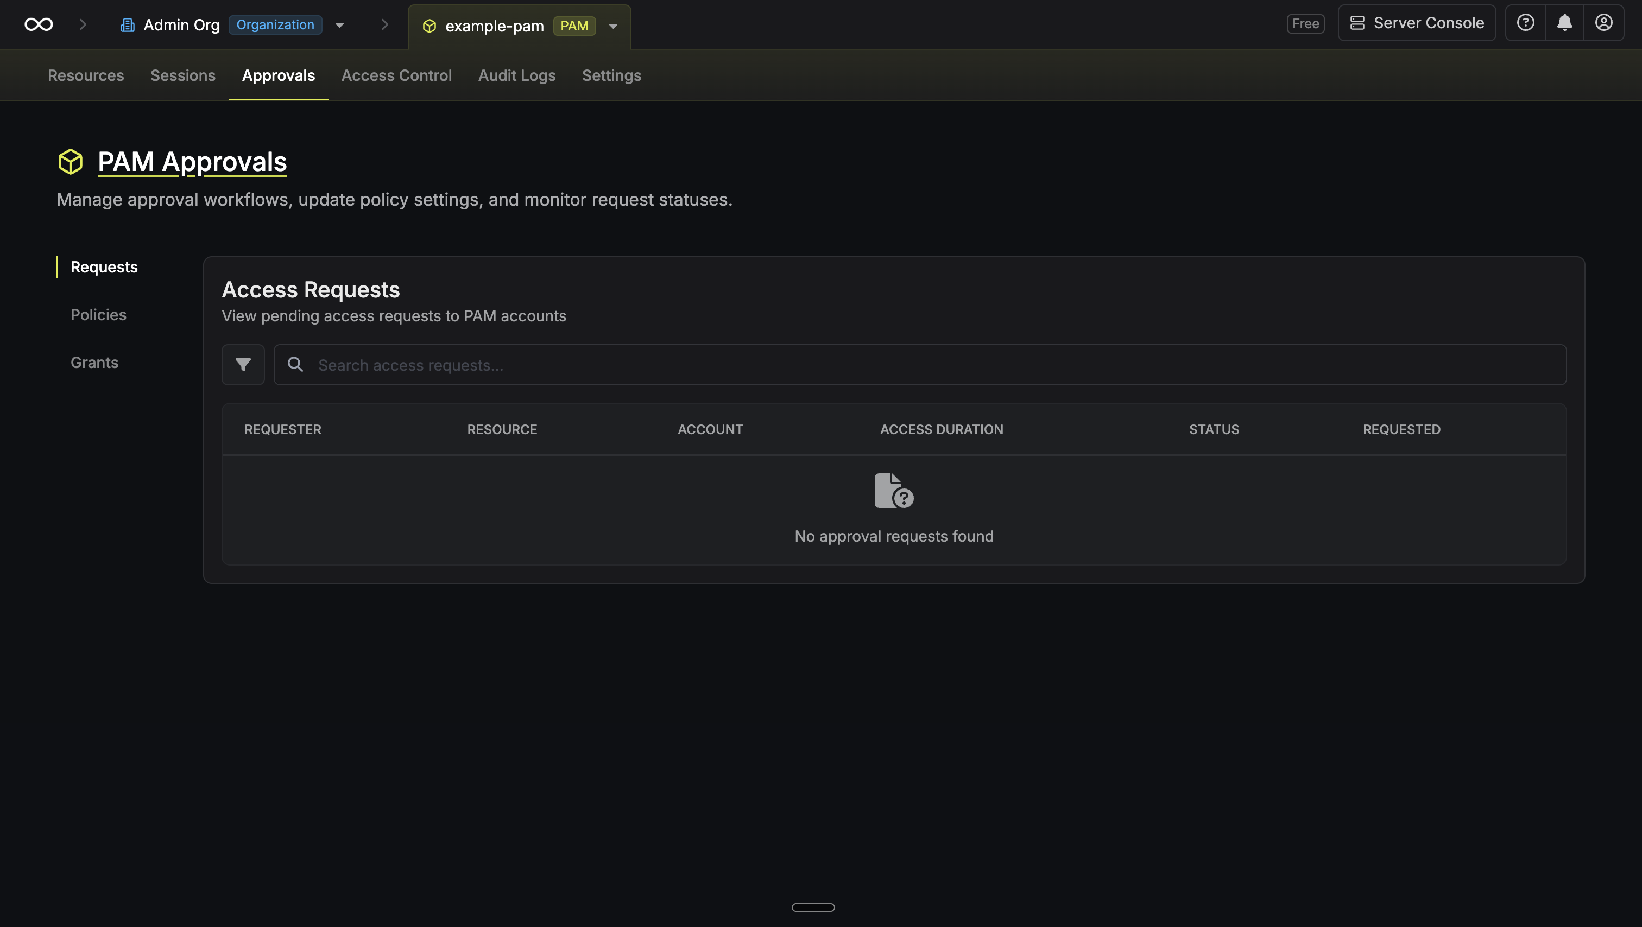Switch to the Resources tab

(x=86, y=75)
